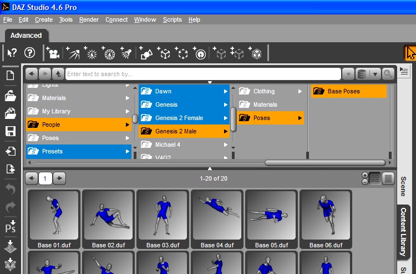Create a new linear point light
The height and width of the screenshot is (274, 416).
[109, 53]
